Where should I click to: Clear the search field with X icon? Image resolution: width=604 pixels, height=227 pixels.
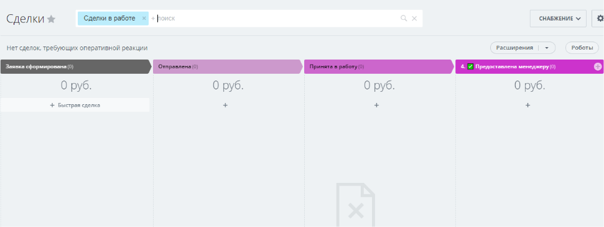[414, 18]
